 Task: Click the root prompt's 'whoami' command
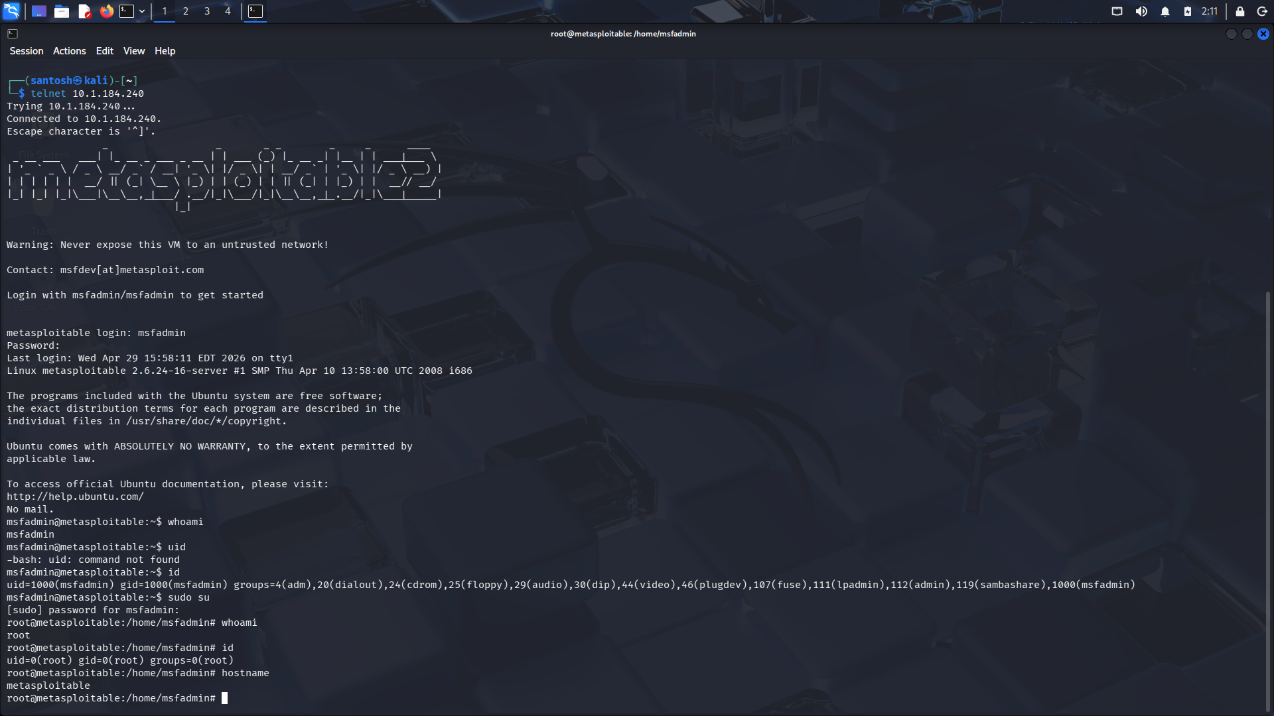[x=239, y=623]
